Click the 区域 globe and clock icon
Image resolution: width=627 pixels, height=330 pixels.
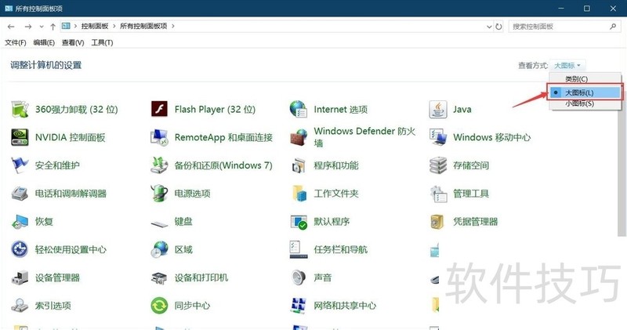point(159,249)
